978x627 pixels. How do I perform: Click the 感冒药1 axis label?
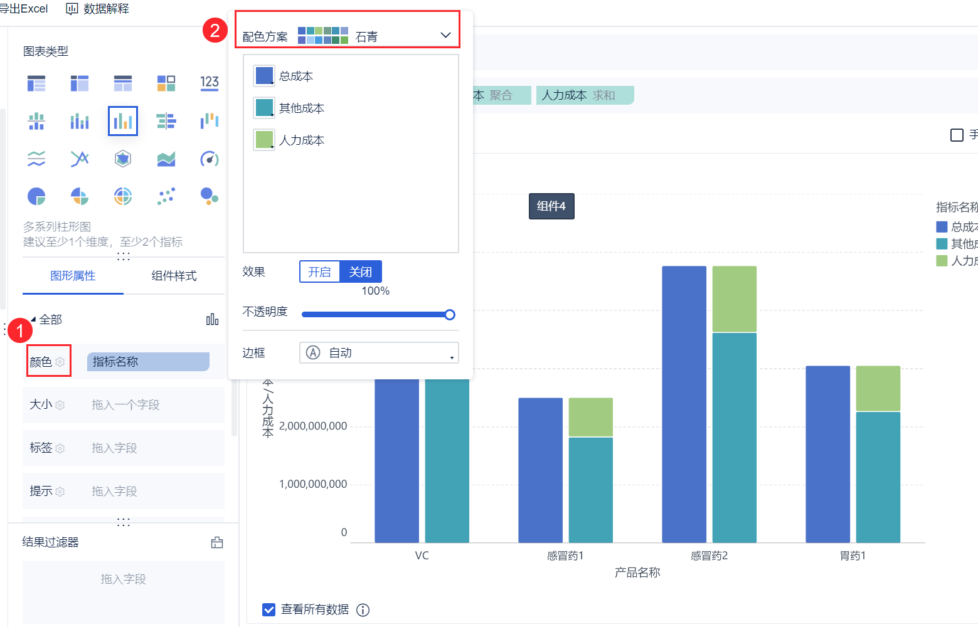tap(565, 556)
